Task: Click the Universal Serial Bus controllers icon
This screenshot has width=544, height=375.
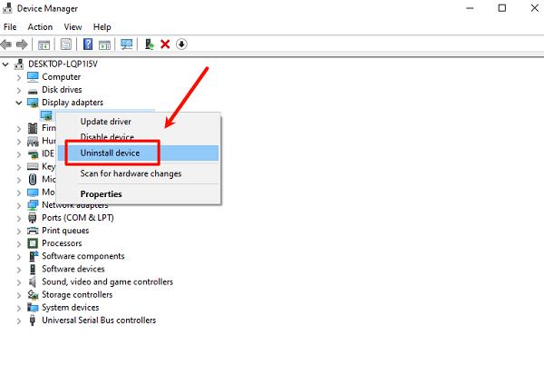Action: tap(33, 321)
